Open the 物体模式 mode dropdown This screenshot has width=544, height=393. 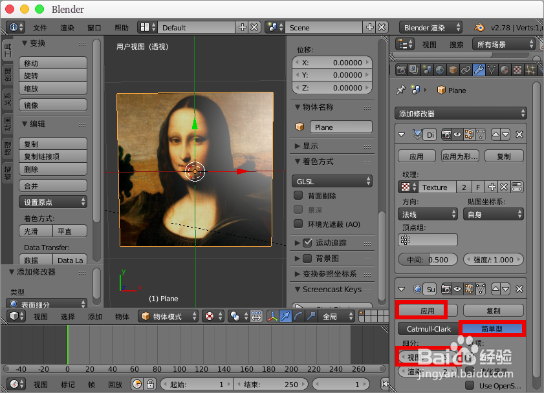(168, 316)
